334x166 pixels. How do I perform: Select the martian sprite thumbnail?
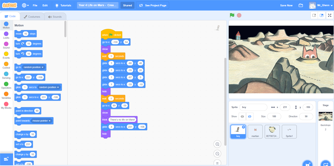(255, 132)
